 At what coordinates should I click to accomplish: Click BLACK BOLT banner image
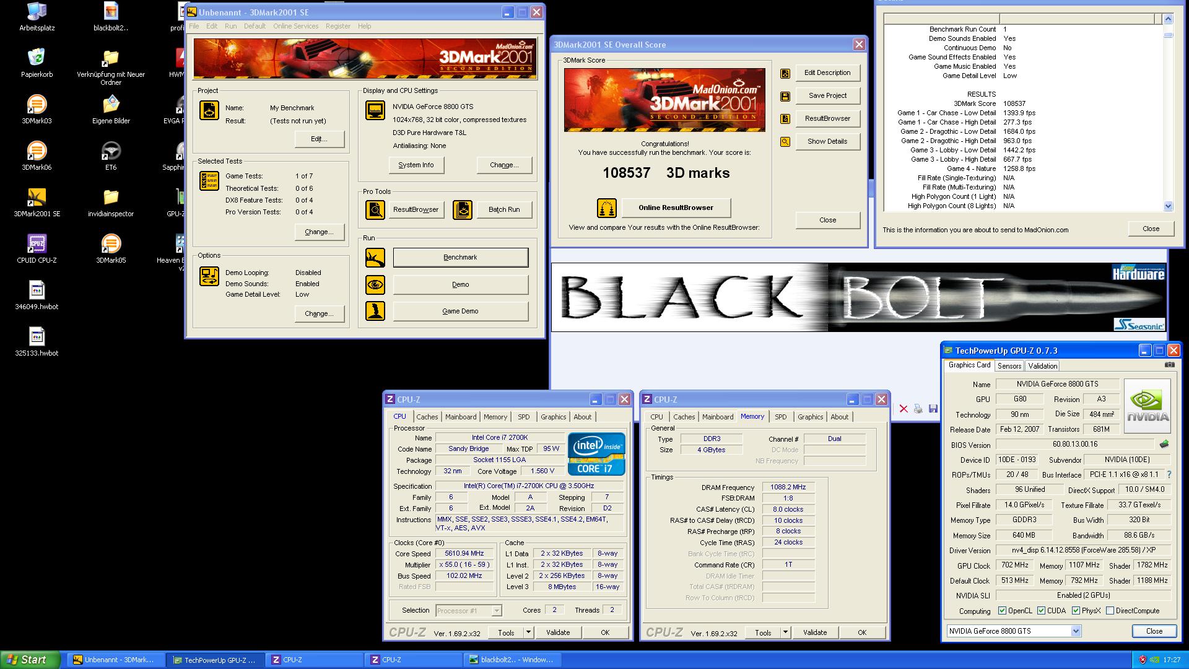click(858, 297)
